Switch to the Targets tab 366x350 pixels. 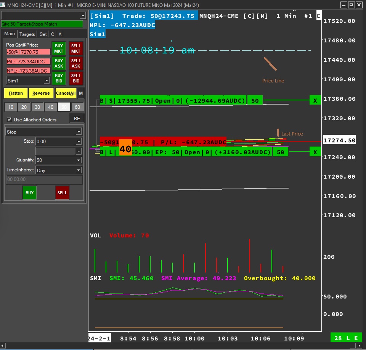point(27,34)
